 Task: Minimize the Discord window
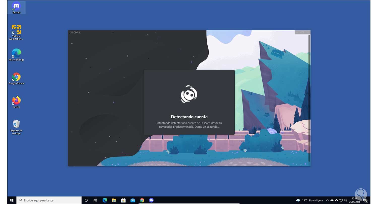(297, 32)
